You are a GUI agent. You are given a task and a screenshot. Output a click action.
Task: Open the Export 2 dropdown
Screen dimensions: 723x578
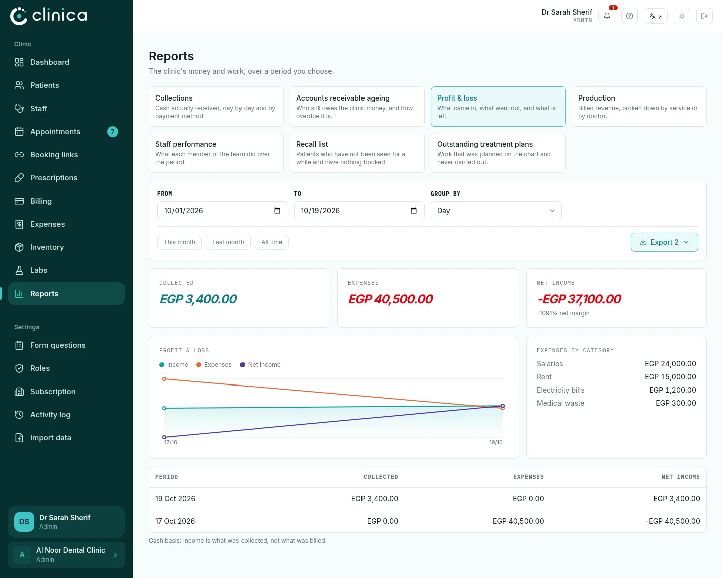pos(664,242)
